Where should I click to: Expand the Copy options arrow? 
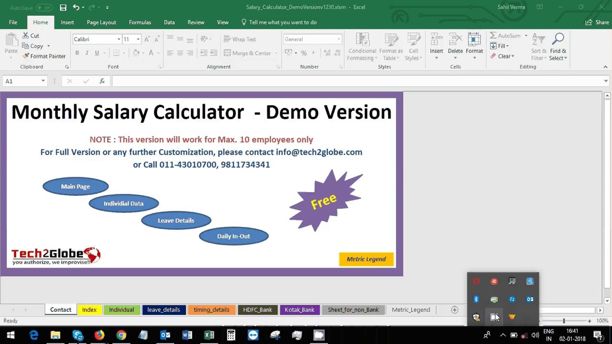click(48, 46)
